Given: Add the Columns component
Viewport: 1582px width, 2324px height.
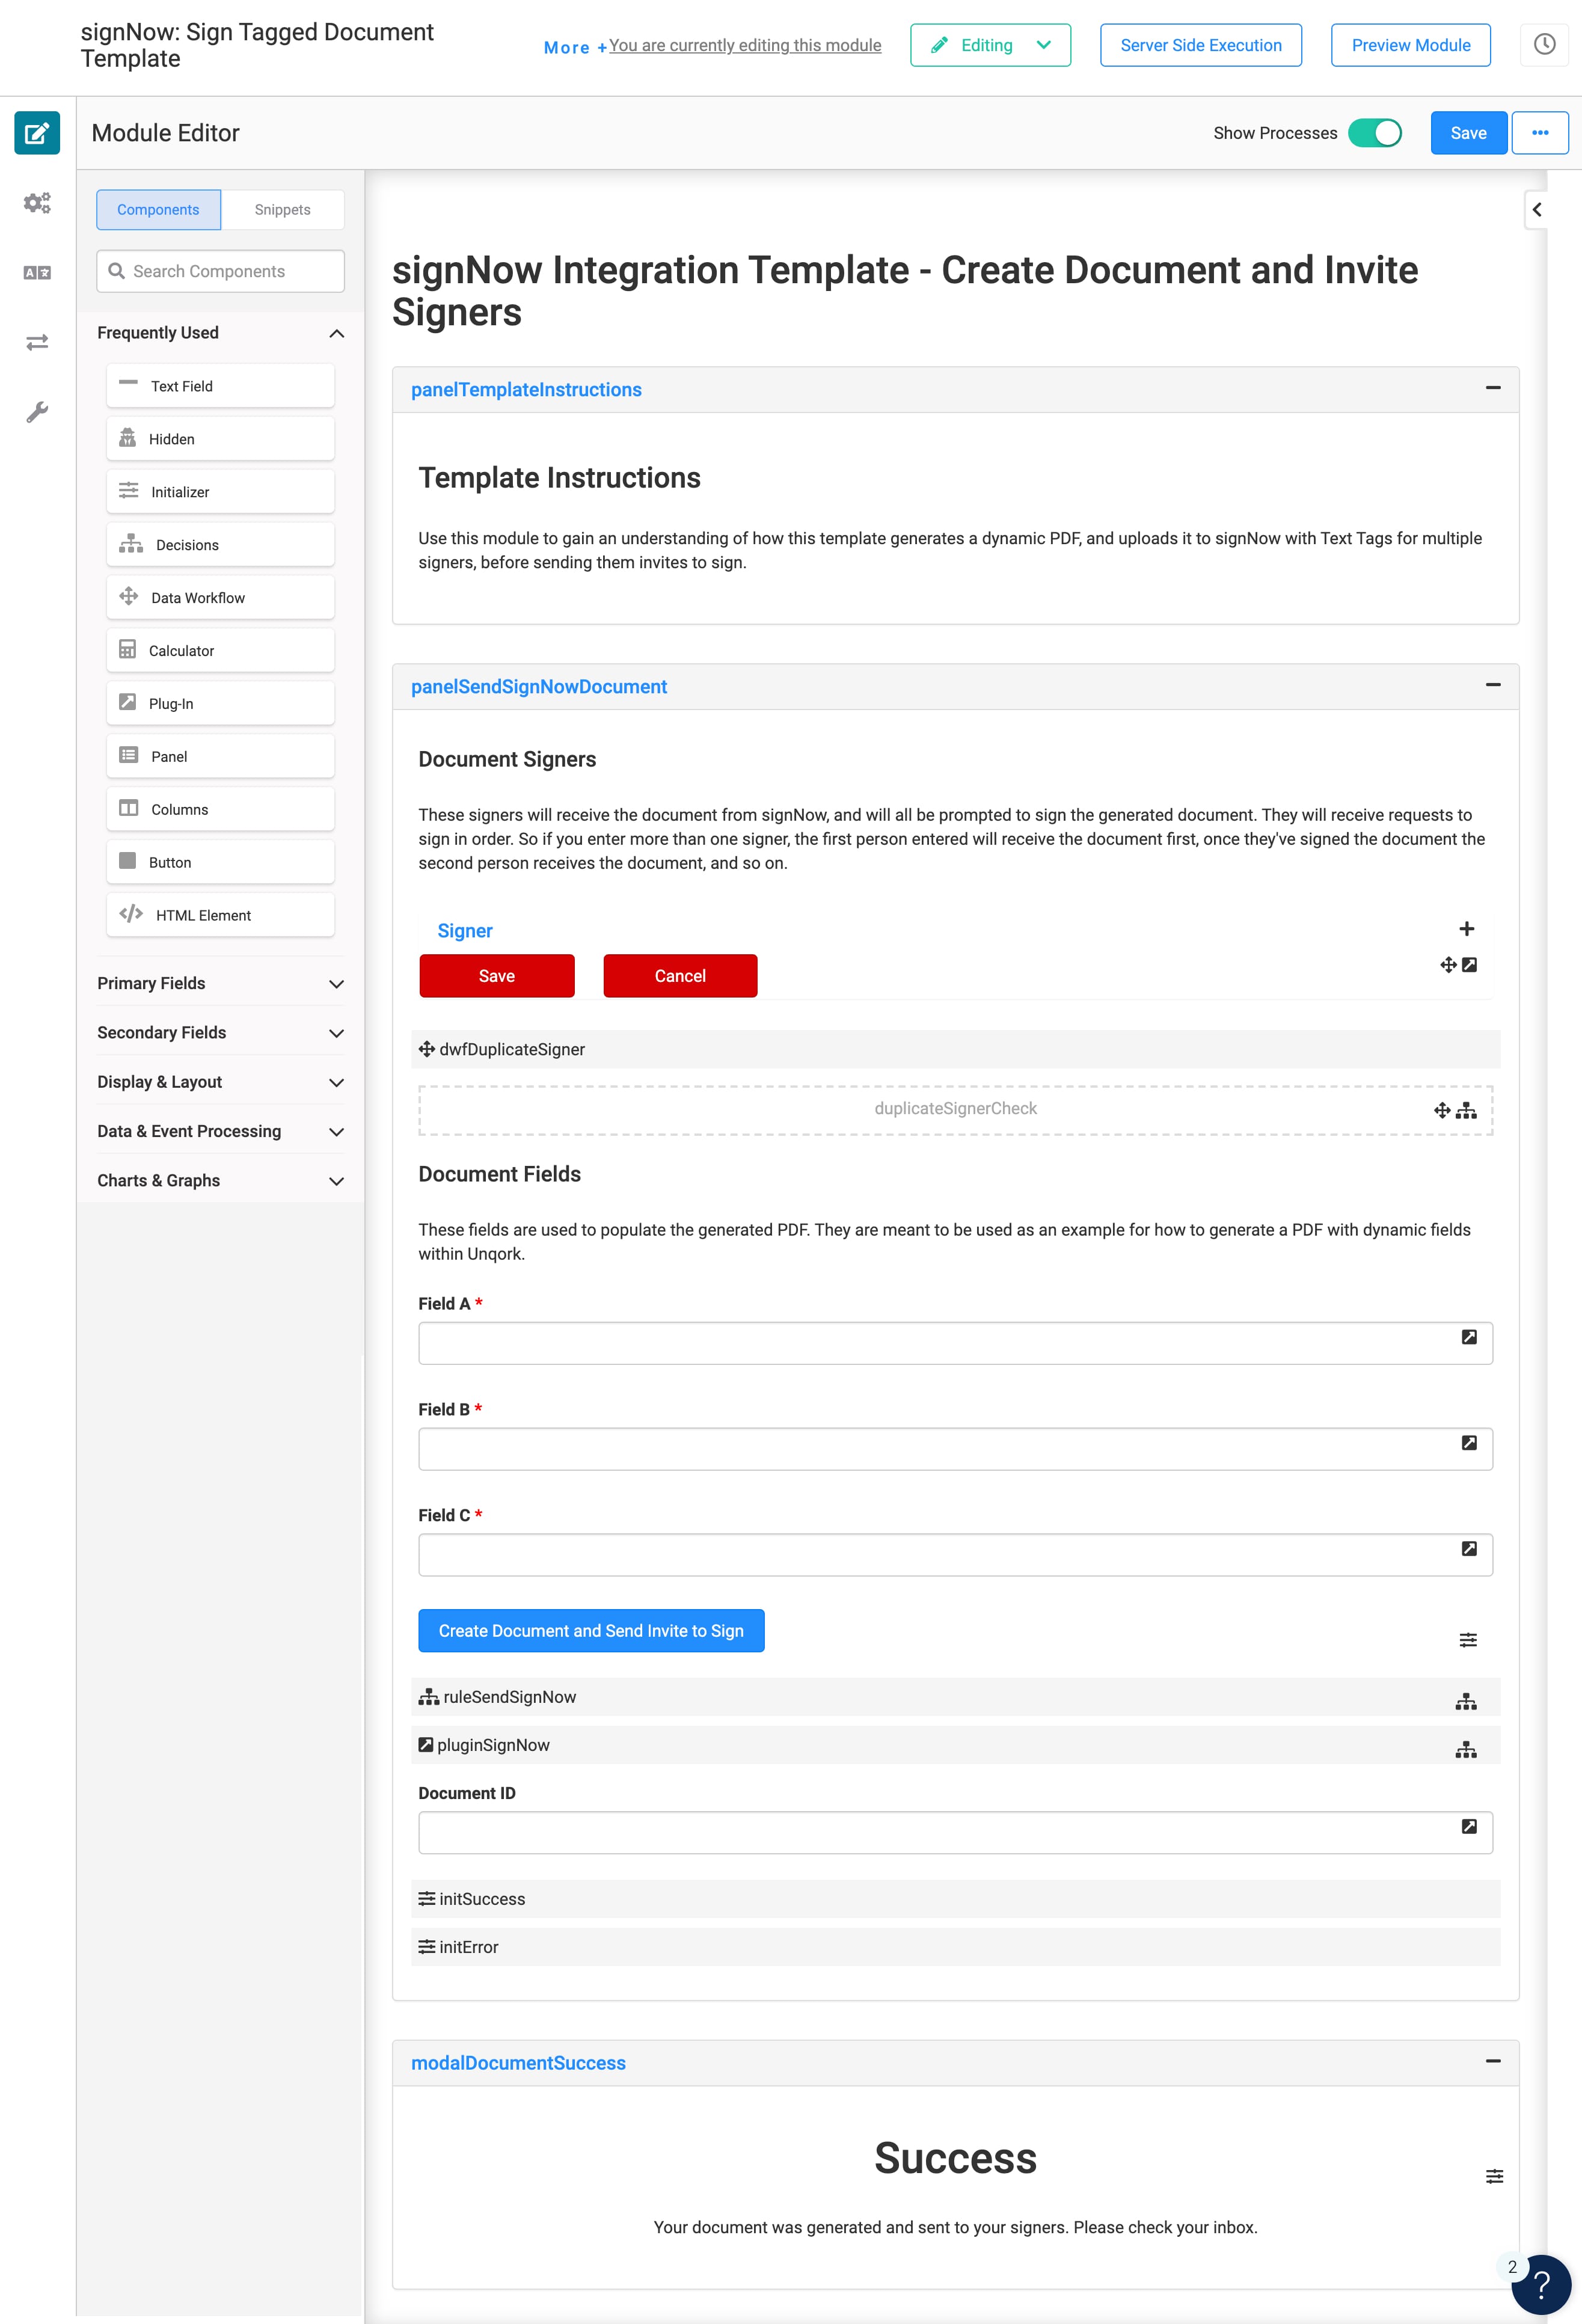Looking at the screenshot, I should click(220, 810).
